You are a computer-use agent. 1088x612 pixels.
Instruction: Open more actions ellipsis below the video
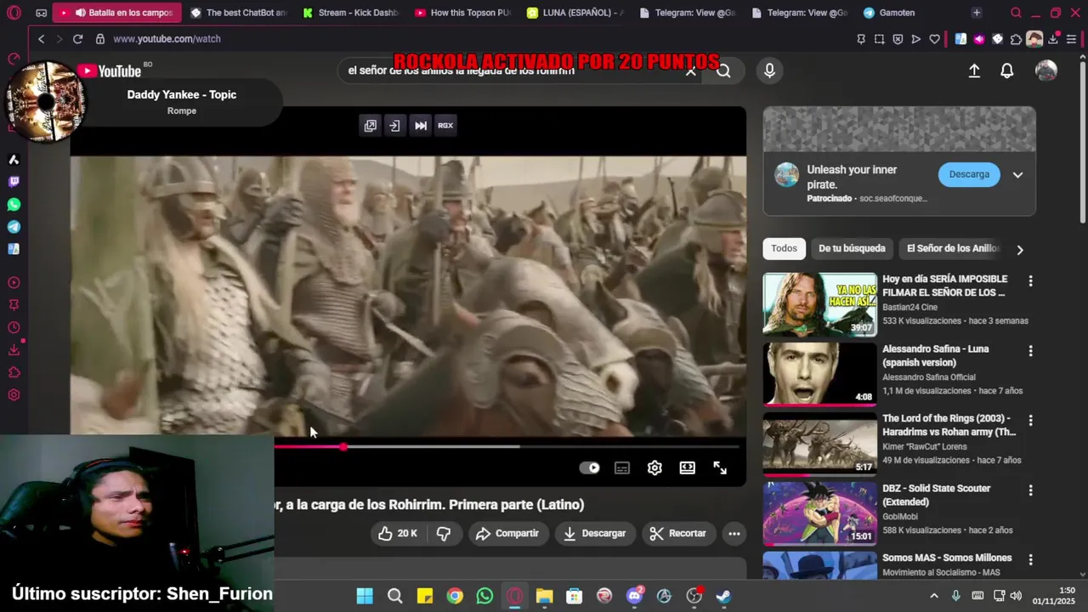734,534
